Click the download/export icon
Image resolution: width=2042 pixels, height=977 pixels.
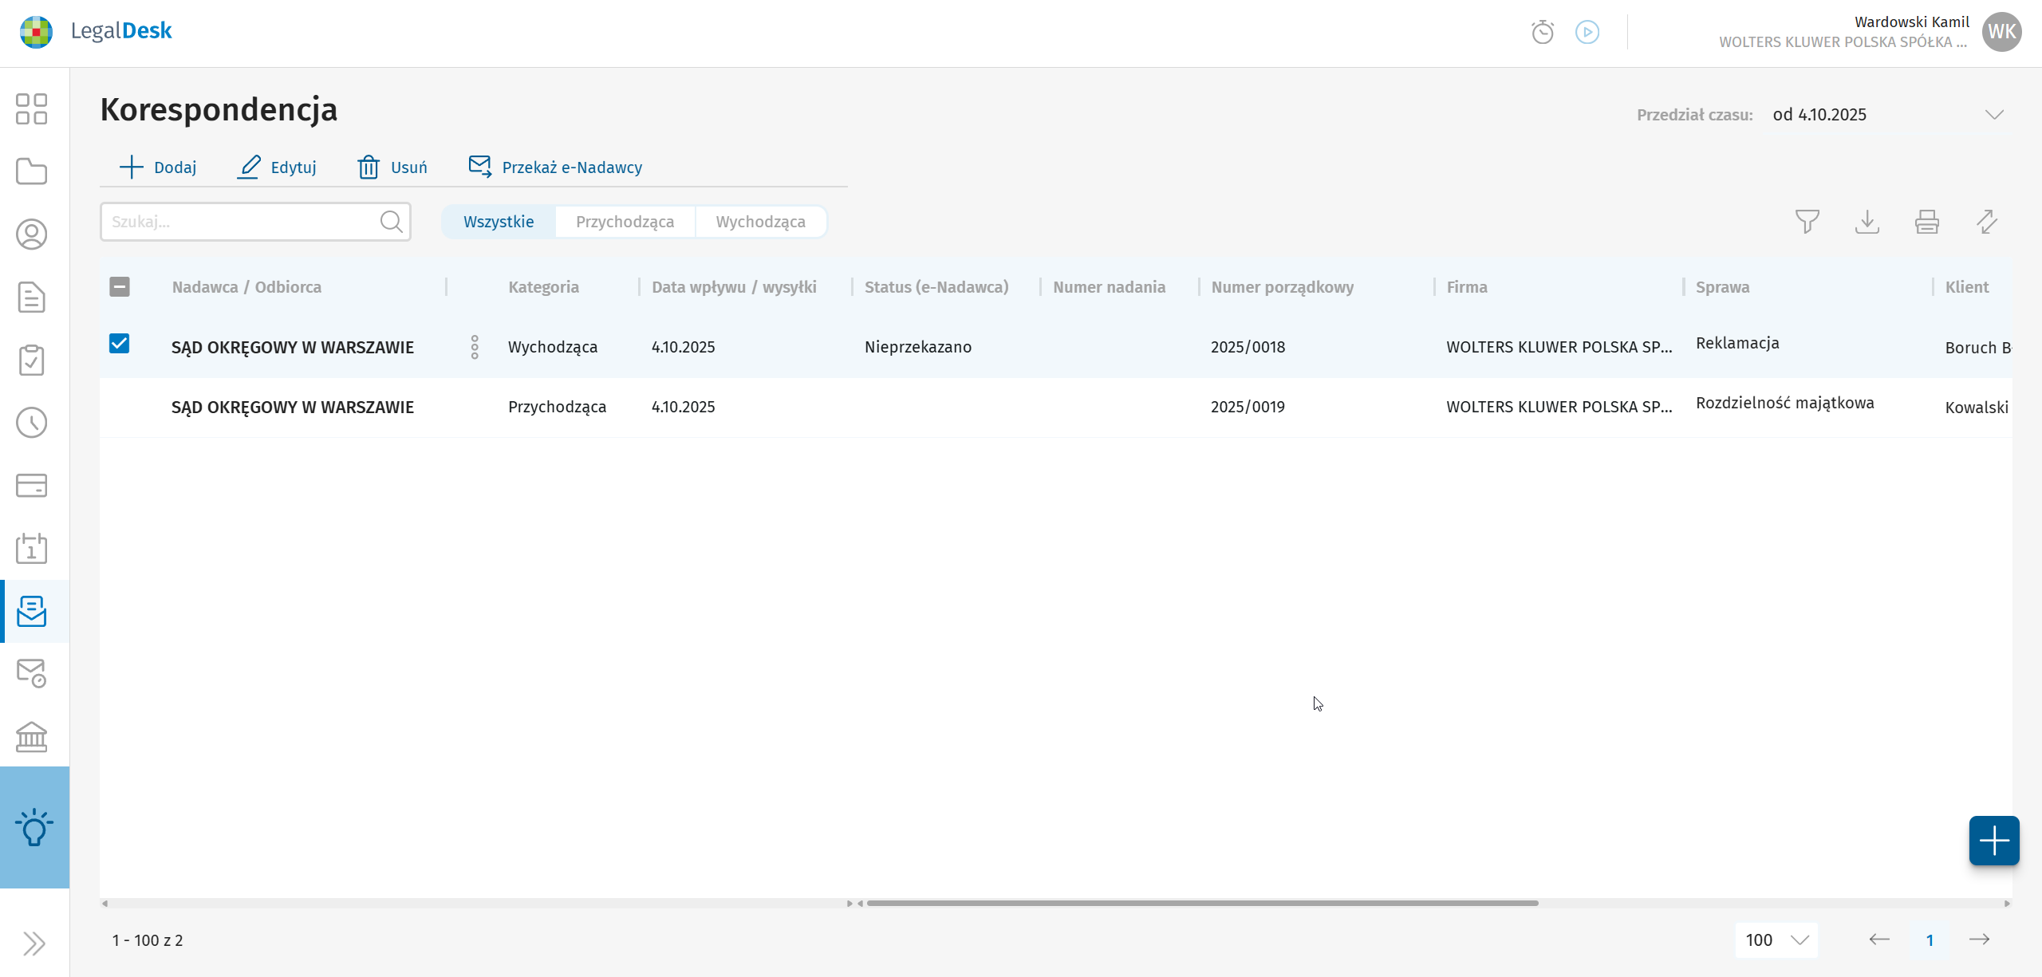tap(1867, 222)
